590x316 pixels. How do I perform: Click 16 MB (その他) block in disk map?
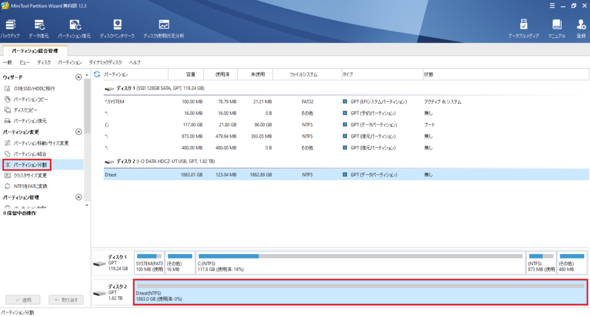click(x=179, y=263)
